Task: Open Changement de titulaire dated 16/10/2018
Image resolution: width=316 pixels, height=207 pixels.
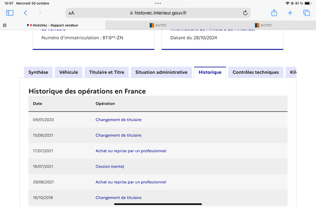Action: [x=118, y=198]
